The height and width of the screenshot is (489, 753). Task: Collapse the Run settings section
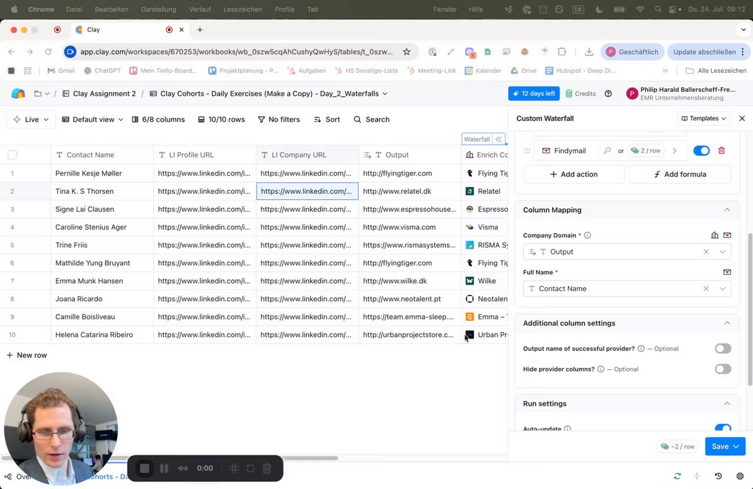coord(727,404)
